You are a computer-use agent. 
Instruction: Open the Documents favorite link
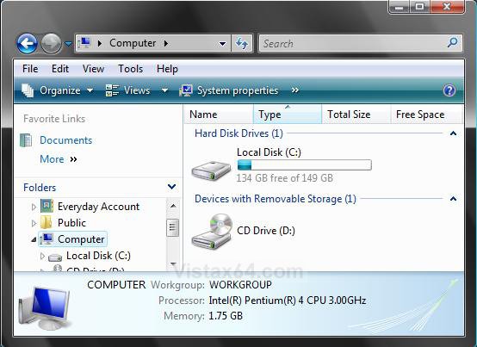coord(65,140)
